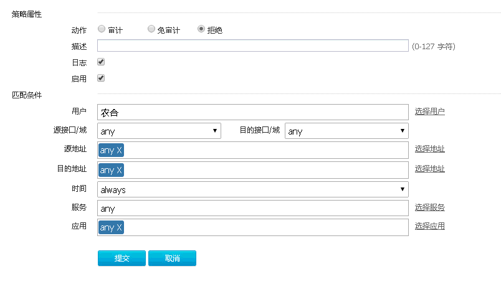Toggle the 启用 checkbox
Viewport: 501px width, 294px height.
[101, 78]
